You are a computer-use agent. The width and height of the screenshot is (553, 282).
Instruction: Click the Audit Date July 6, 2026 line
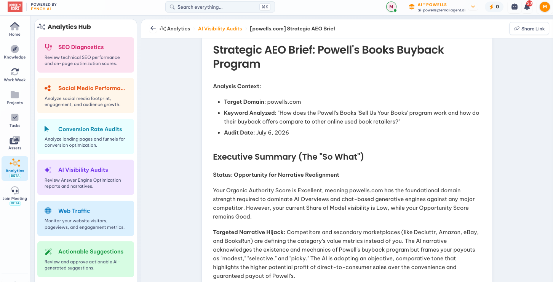[x=256, y=133]
